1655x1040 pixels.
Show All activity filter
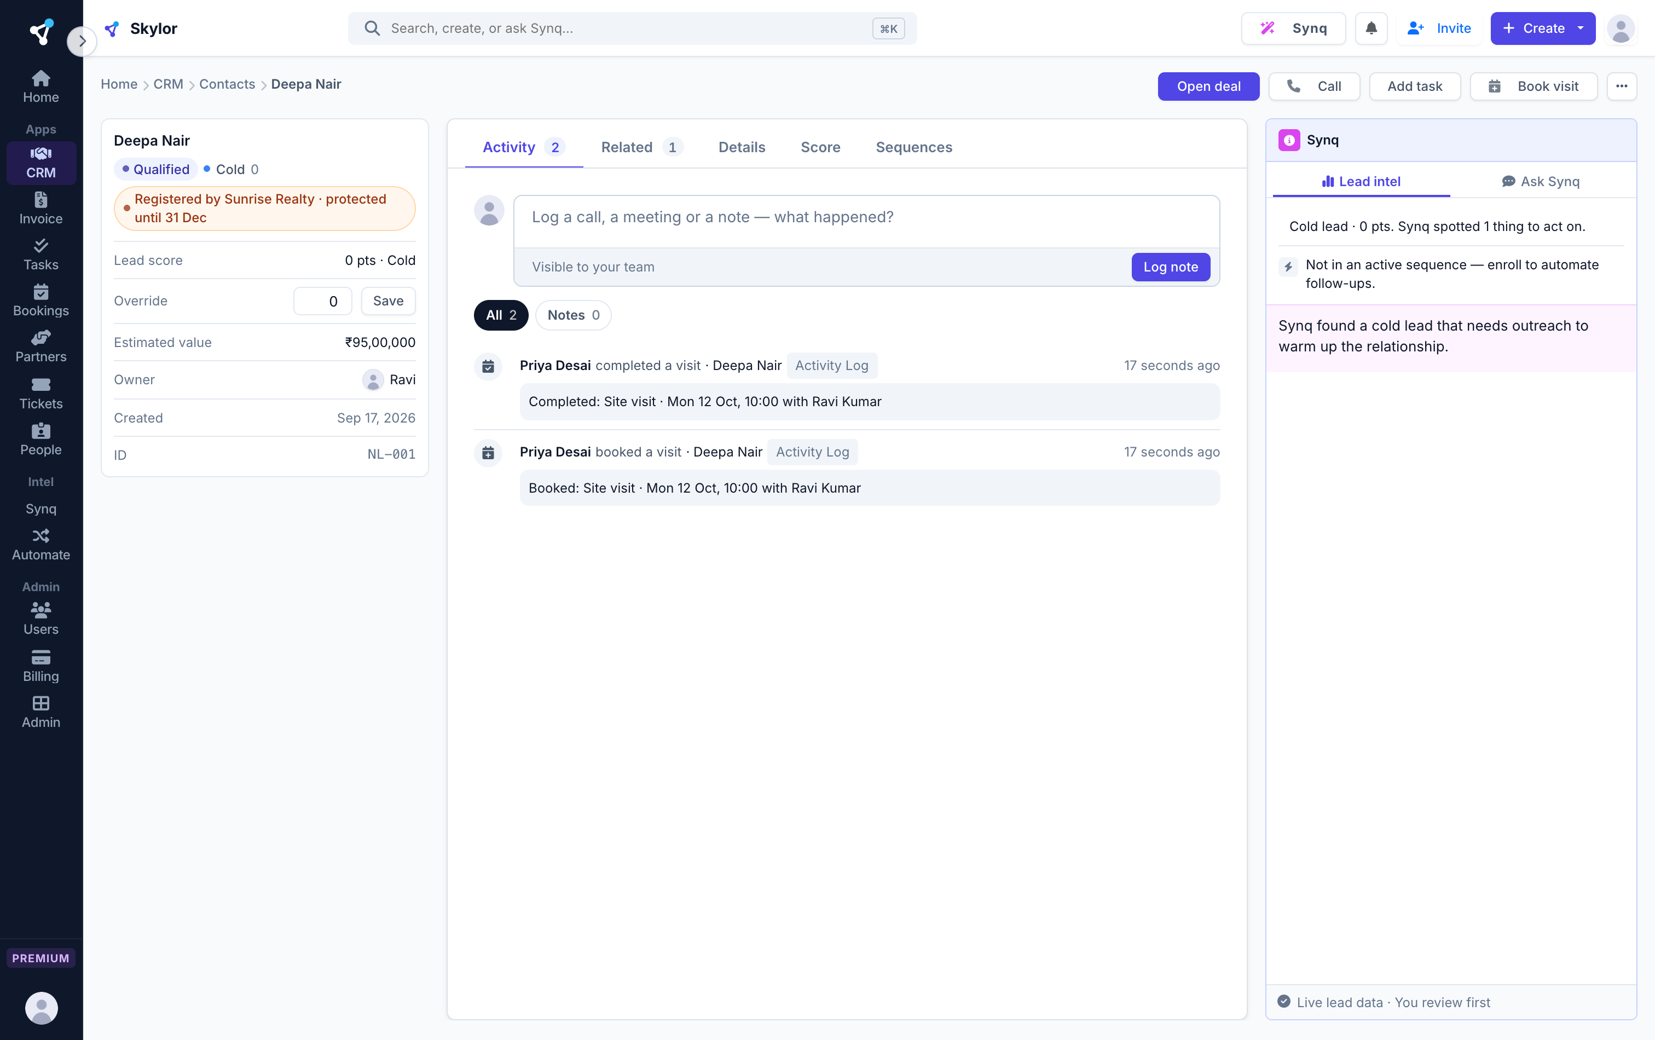point(501,315)
